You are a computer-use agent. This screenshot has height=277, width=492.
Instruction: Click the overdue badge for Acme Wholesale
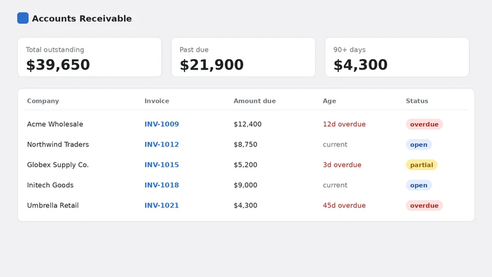pyautogui.click(x=424, y=124)
